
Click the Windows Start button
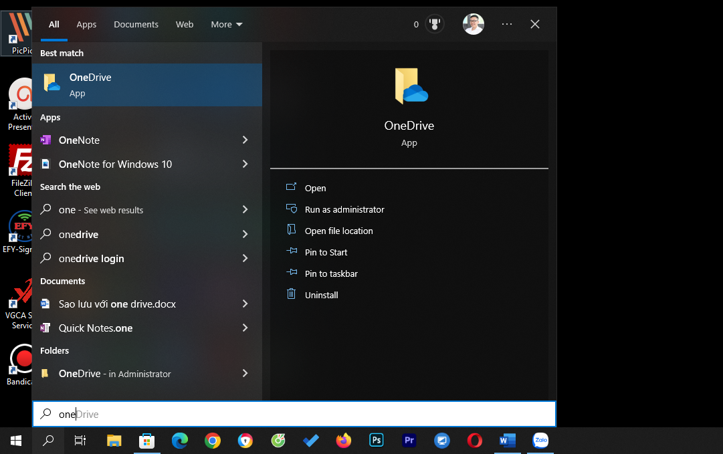[16, 441]
